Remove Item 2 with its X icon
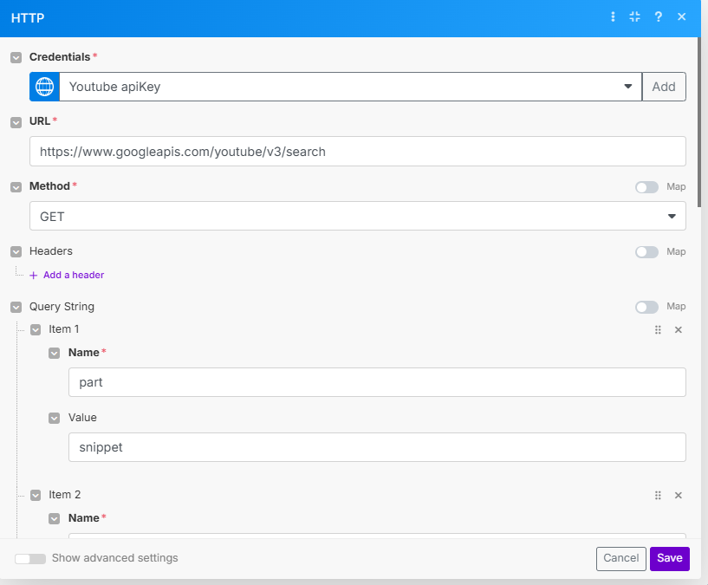708x585 pixels. click(x=679, y=496)
